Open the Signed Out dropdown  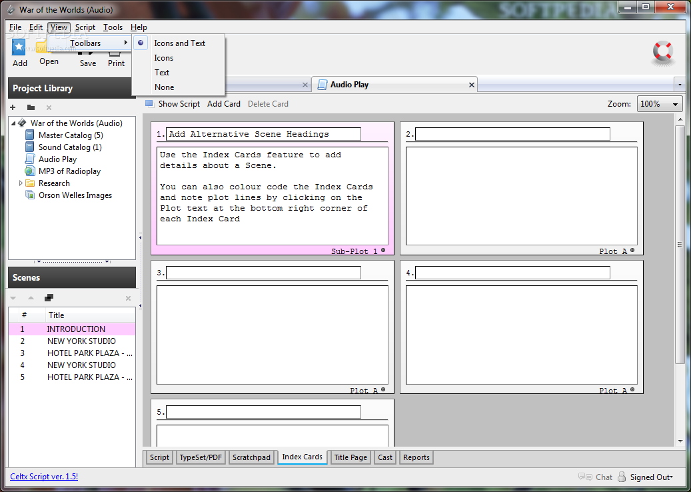[x=651, y=477]
